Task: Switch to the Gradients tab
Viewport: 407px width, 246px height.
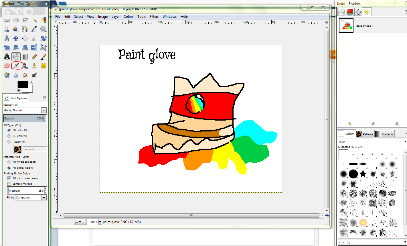Action: 384,134
